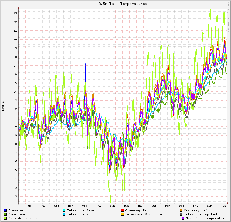This screenshot has width=231, height=222.
Task: Select the "Mean Dome Temperature" legend text
Action: point(206,218)
